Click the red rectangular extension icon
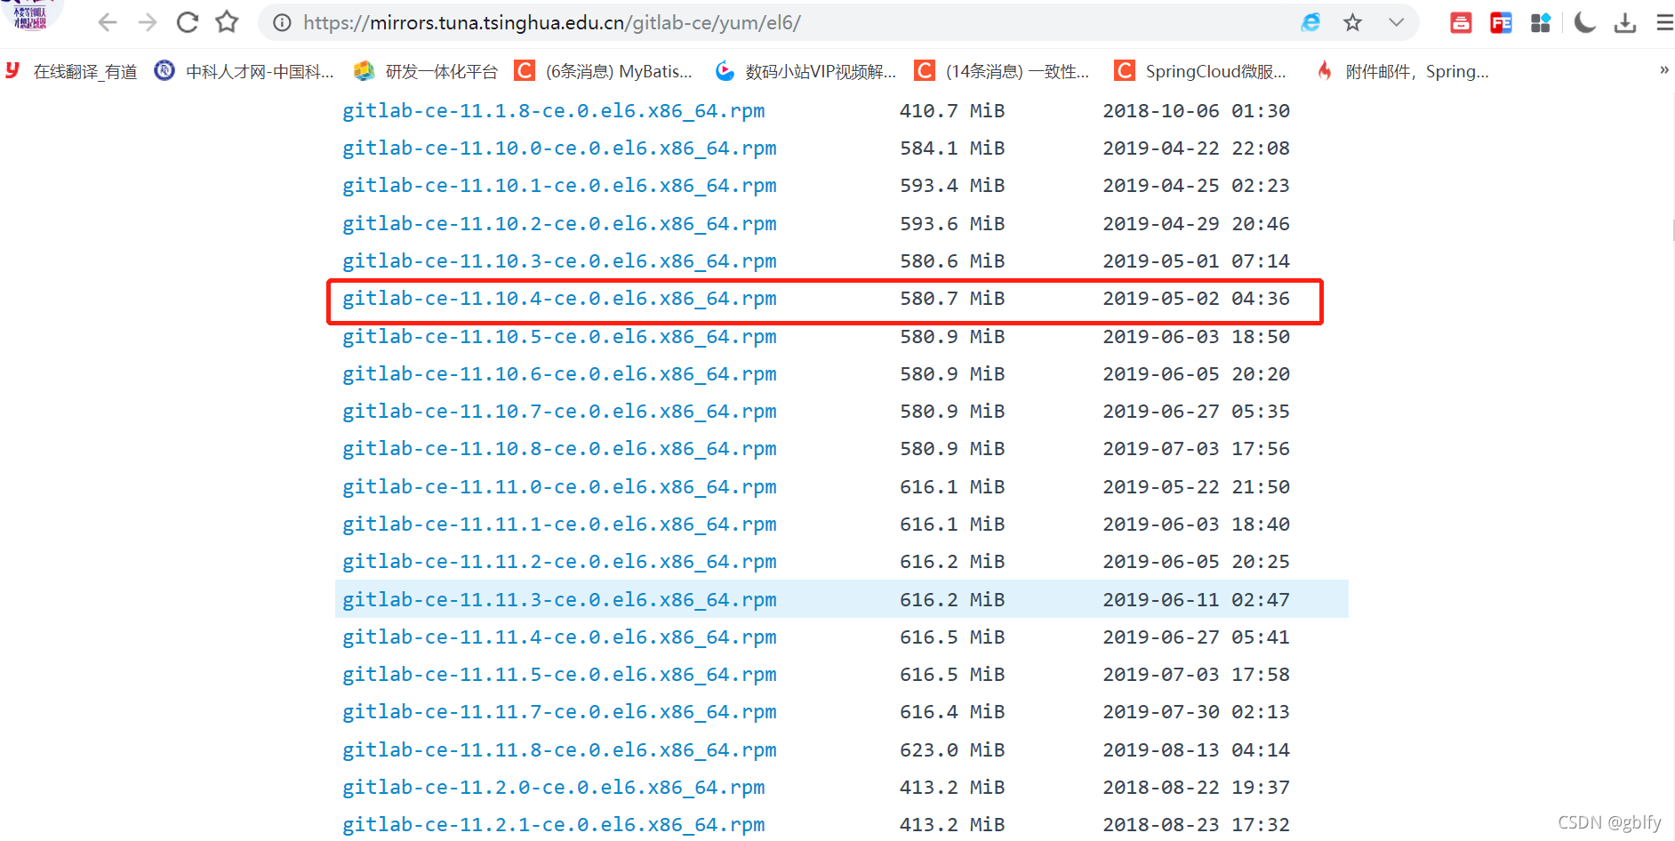Viewport: 1675px width, 841px height. point(1461,23)
